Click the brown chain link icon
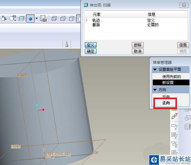This screenshot has height=165, width=191. click(174, 116)
